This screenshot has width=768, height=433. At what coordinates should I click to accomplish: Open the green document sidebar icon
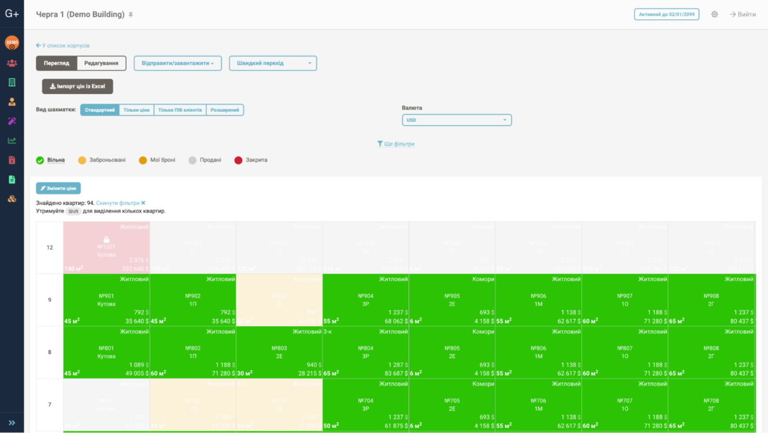(12, 180)
